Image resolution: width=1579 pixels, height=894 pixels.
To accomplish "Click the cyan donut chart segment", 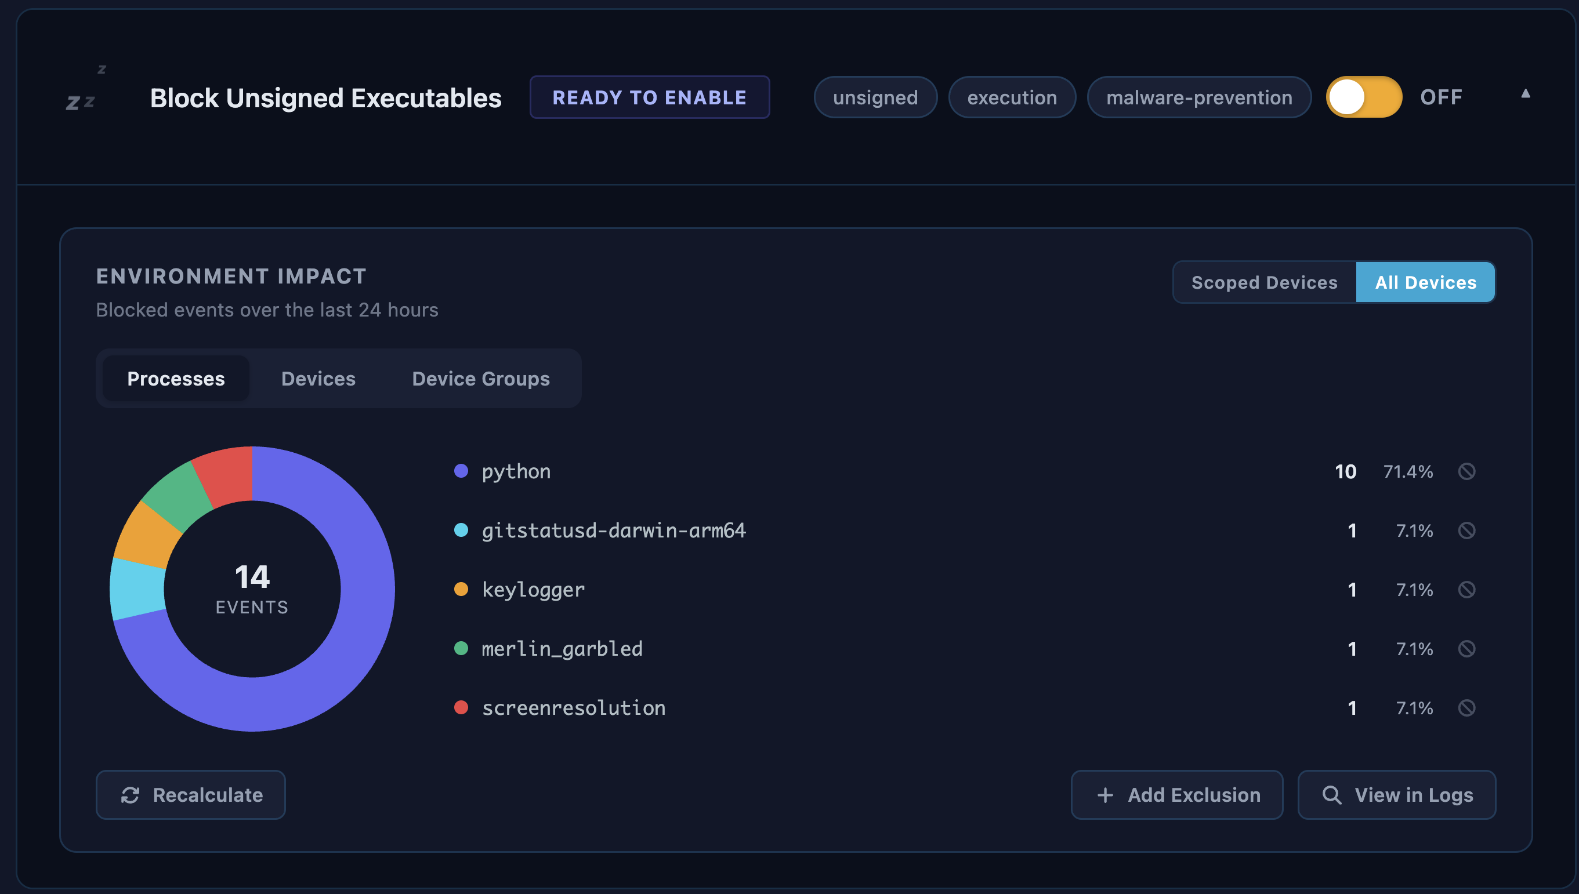I will point(137,590).
